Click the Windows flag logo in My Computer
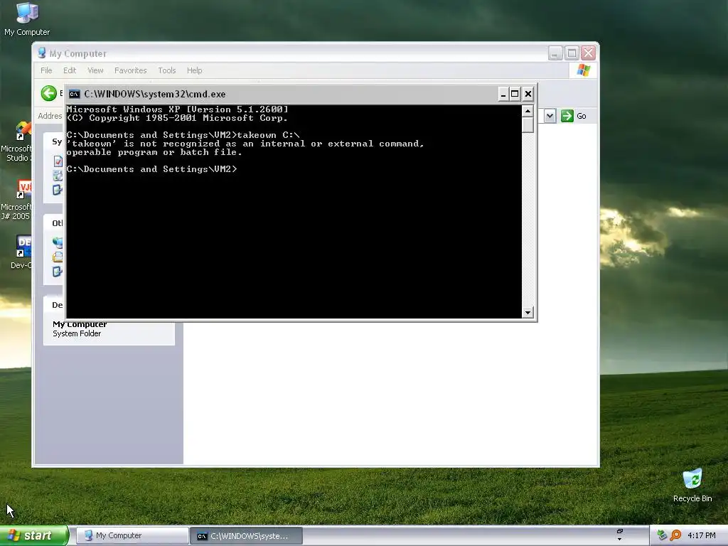728x546 pixels. [x=583, y=70]
